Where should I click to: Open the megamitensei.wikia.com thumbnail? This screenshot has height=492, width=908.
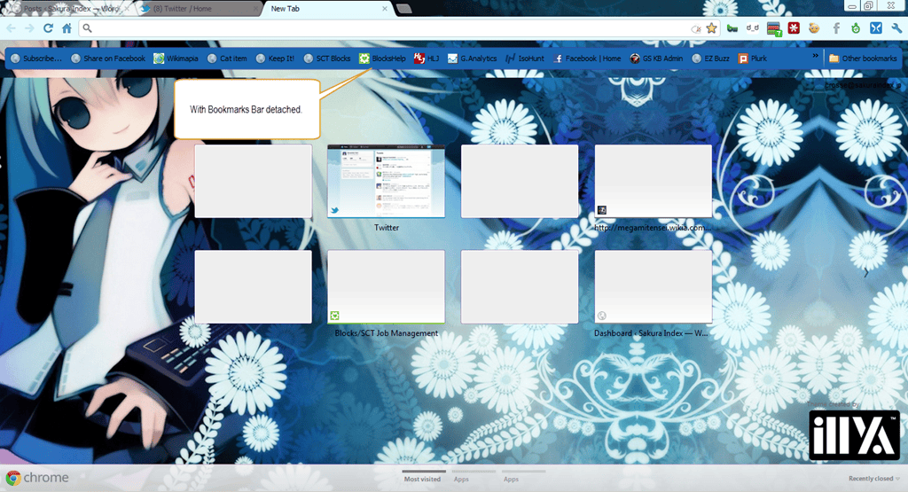pos(654,181)
